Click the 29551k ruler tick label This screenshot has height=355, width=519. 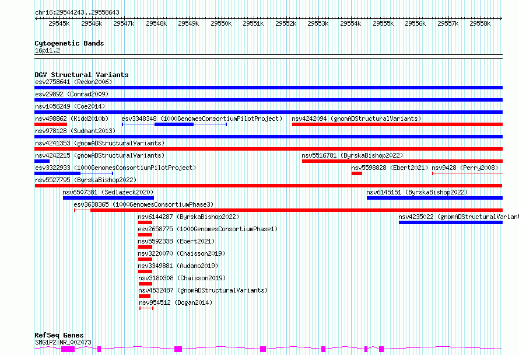pyautogui.click(x=253, y=23)
